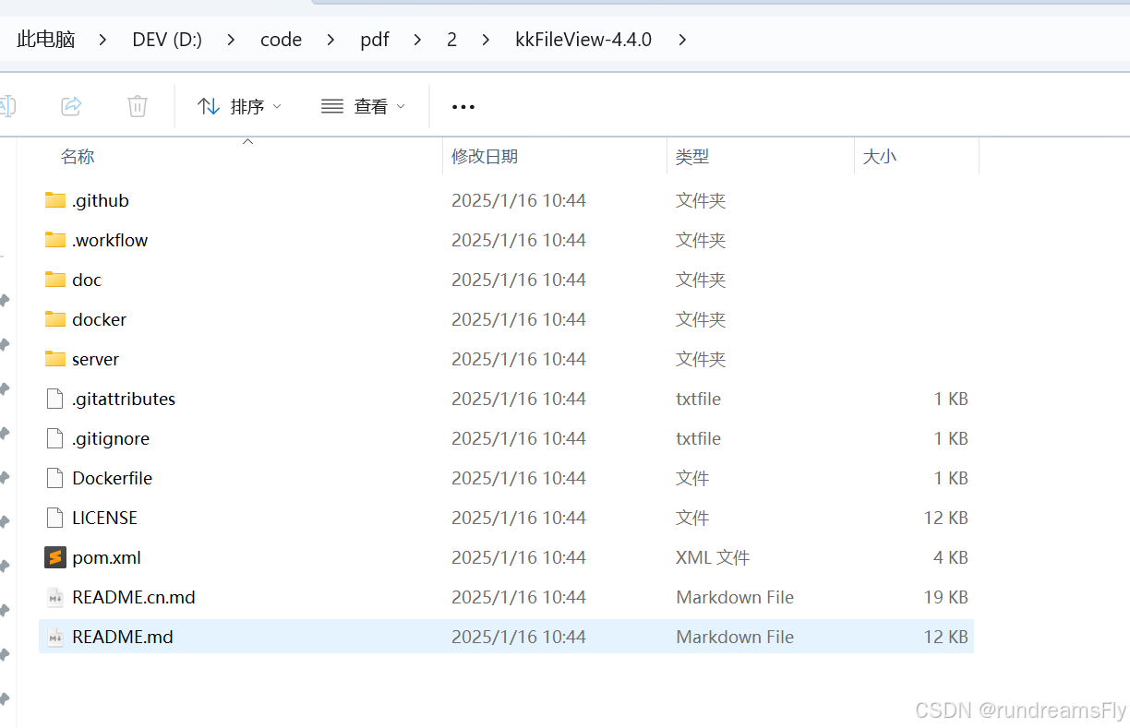Select the .github folder name

click(x=101, y=200)
